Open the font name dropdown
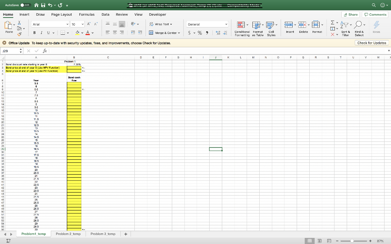 click(x=67, y=24)
